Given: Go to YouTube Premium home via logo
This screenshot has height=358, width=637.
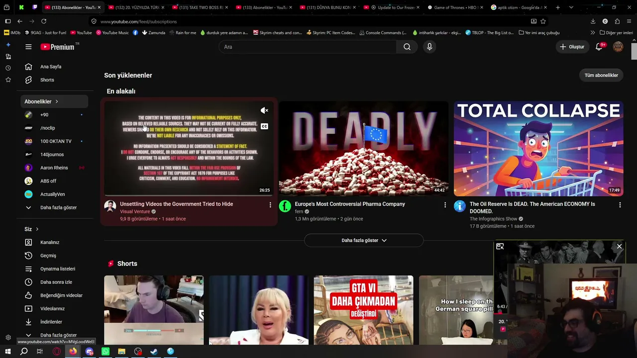Looking at the screenshot, I should [58, 47].
